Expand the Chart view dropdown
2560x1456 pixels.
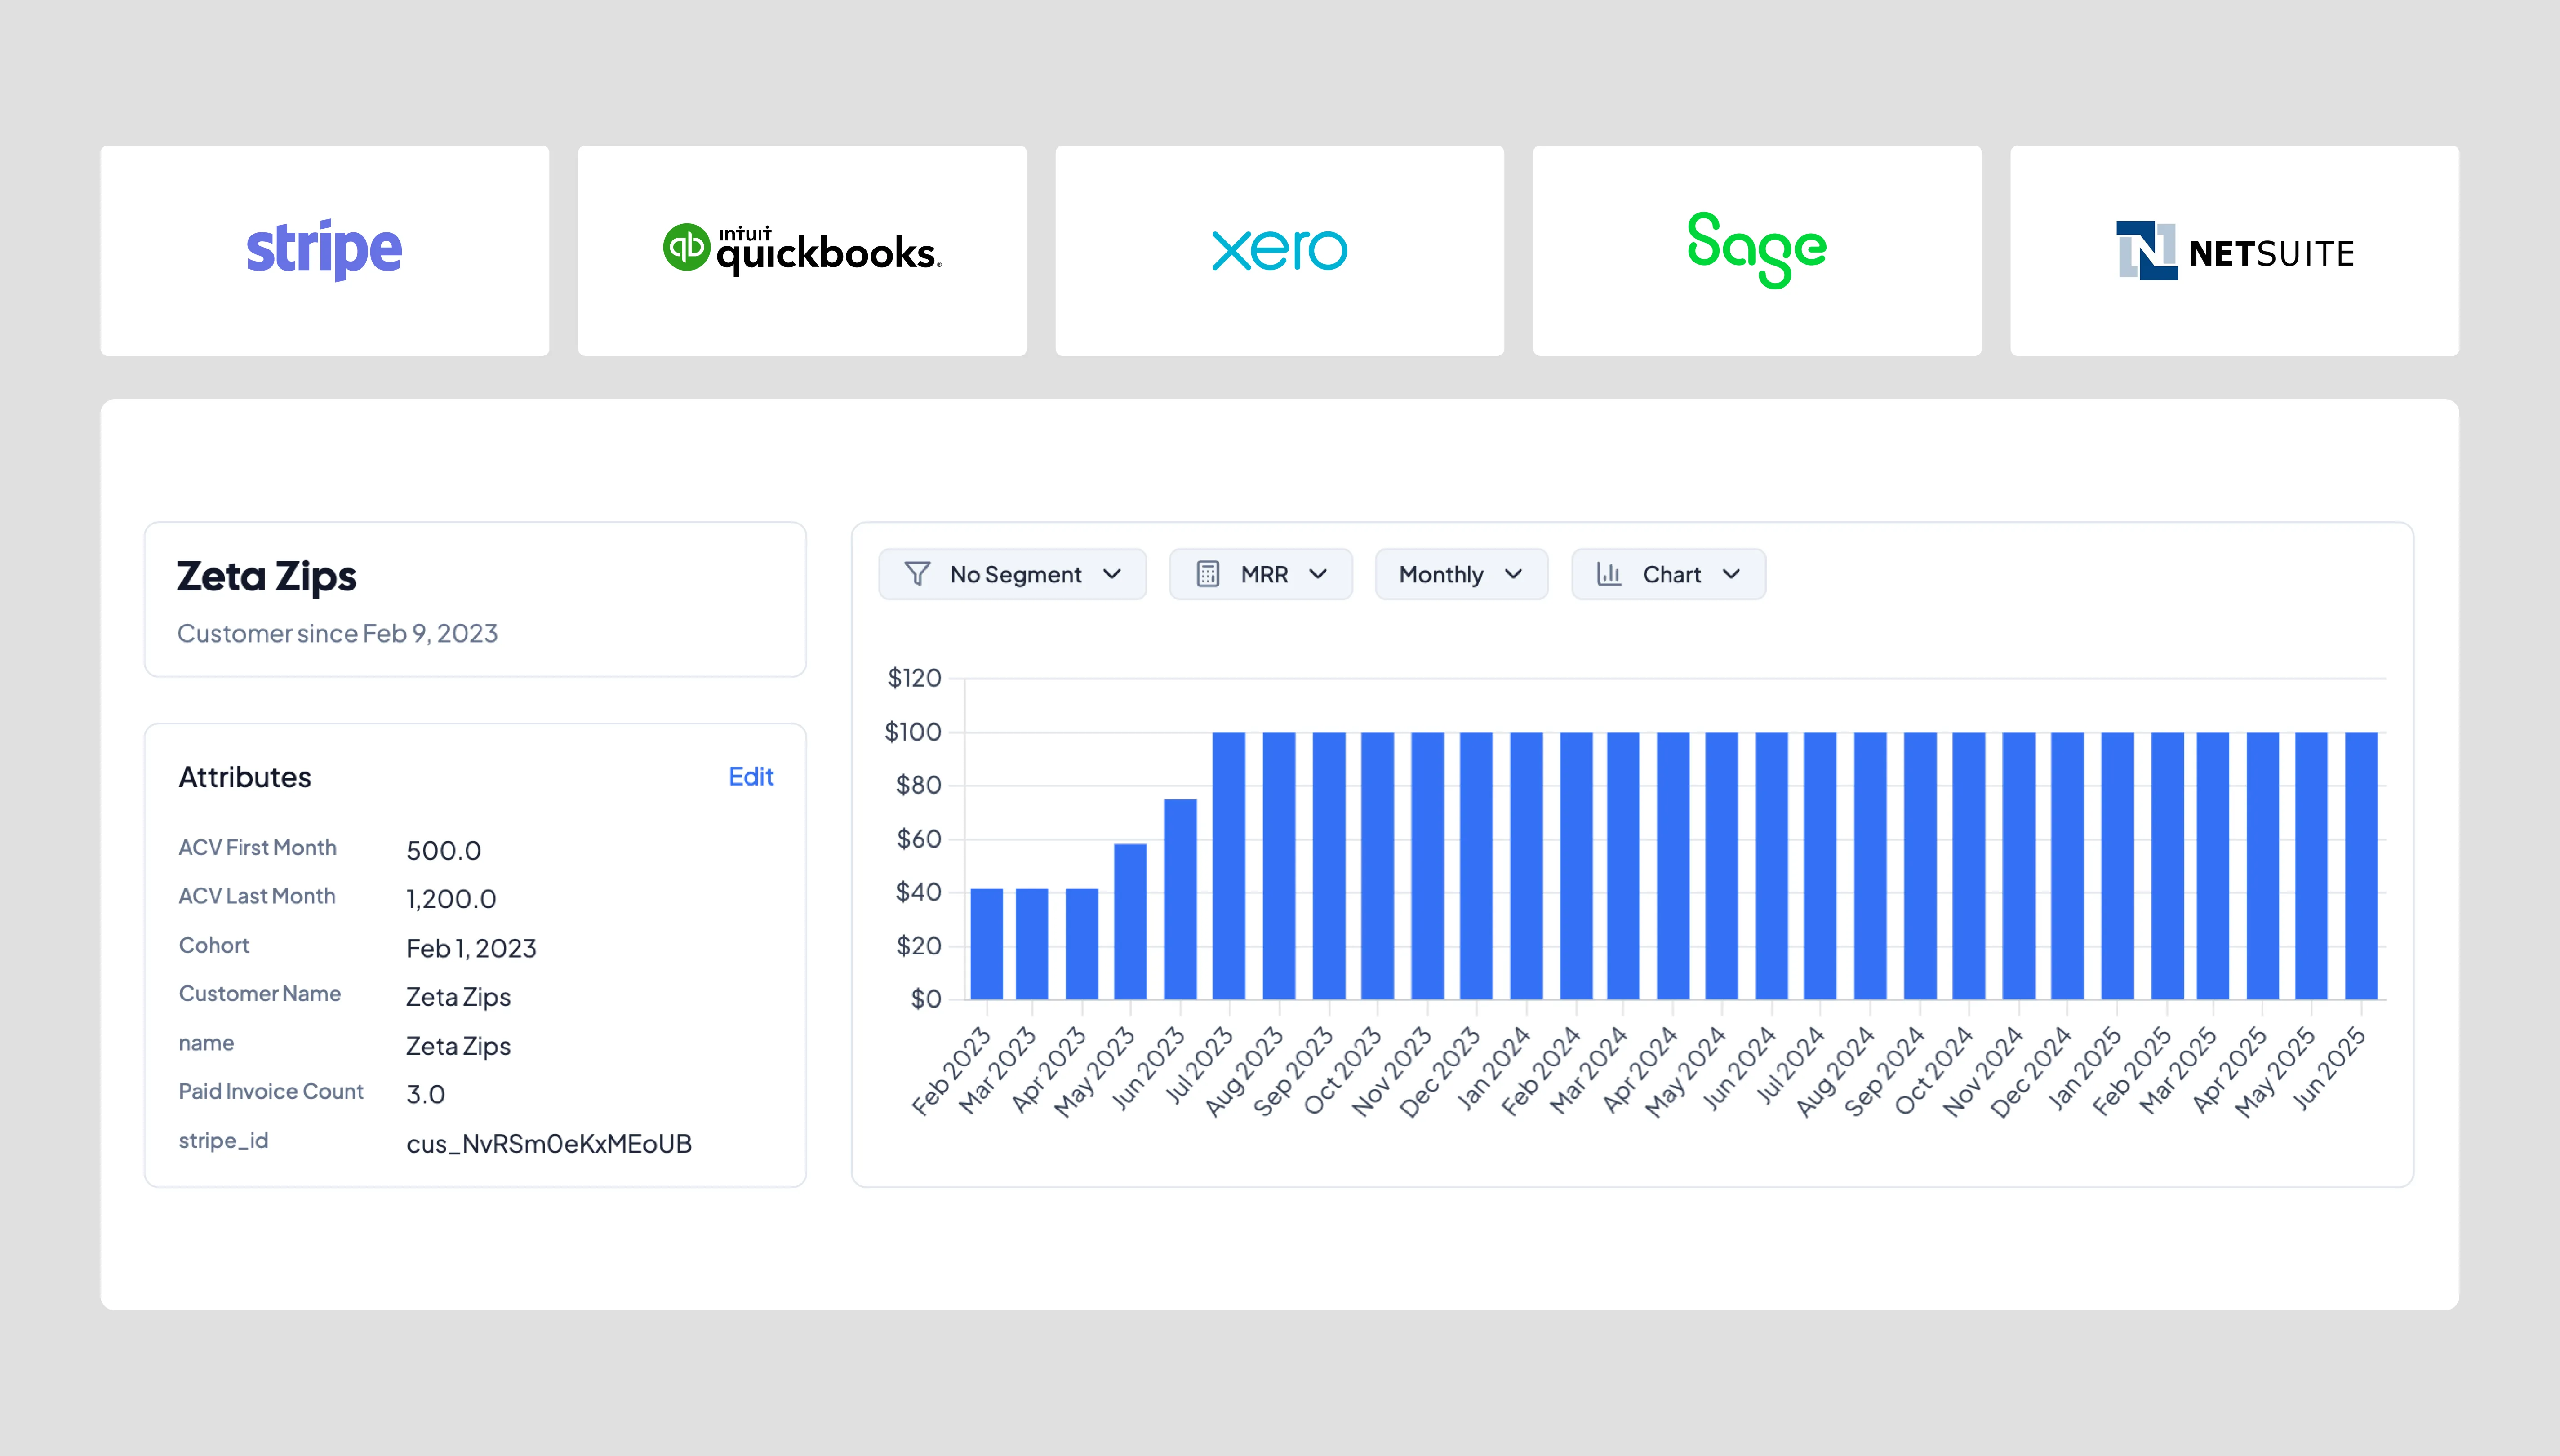click(1731, 574)
